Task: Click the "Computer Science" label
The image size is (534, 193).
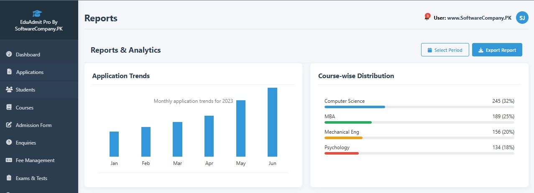Action: (345, 101)
